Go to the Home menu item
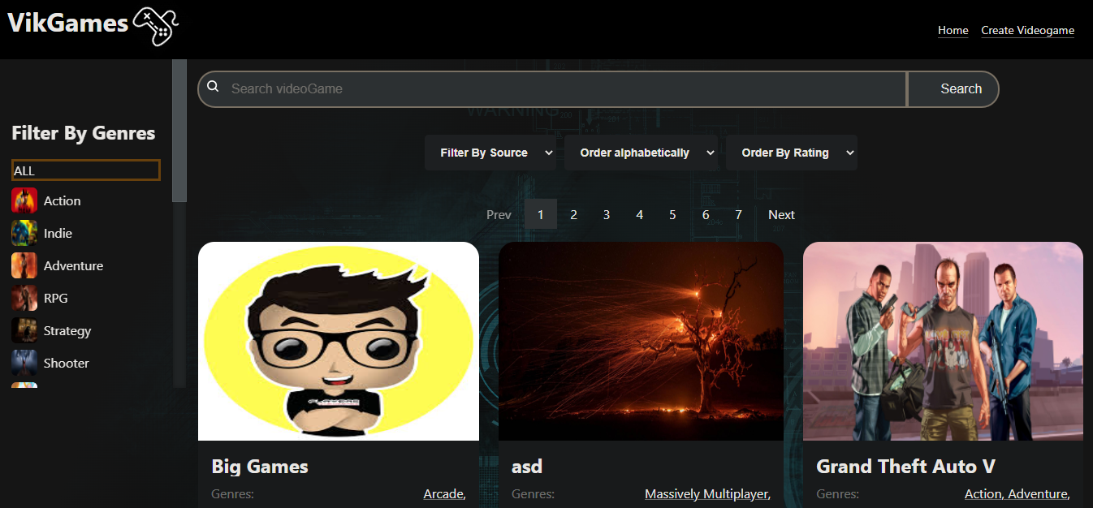The image size is (1093, 508). [953, 30]
